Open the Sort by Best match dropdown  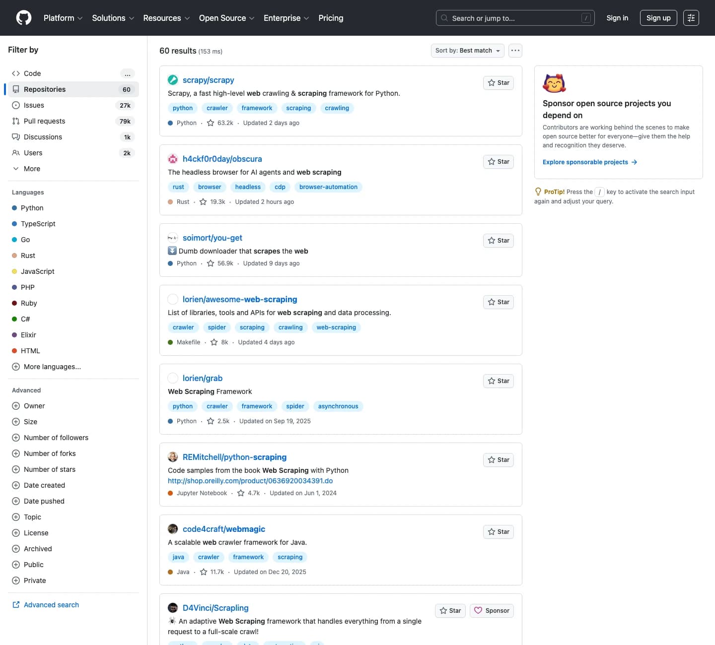pos(468,51)
